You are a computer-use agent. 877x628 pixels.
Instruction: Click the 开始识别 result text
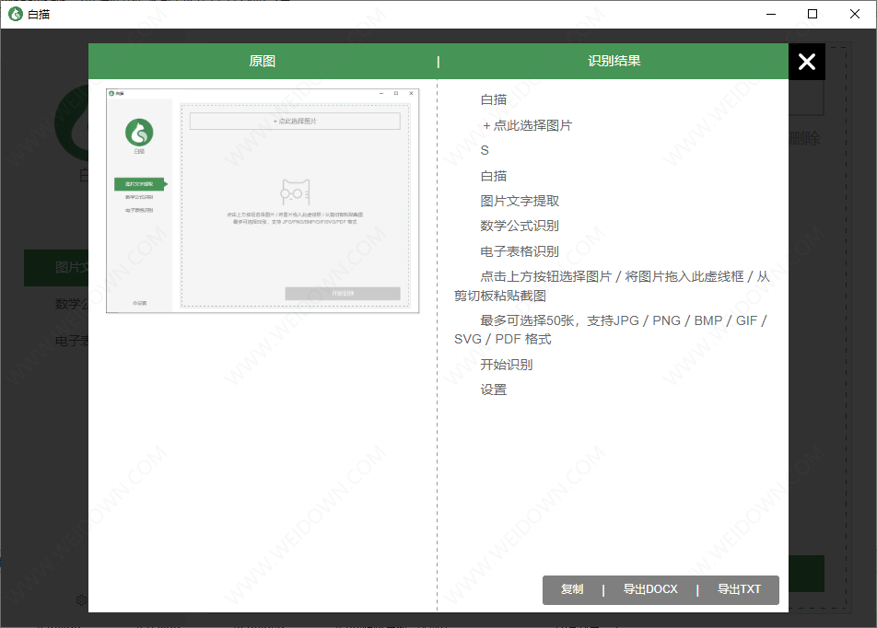(x=506, y=365)
